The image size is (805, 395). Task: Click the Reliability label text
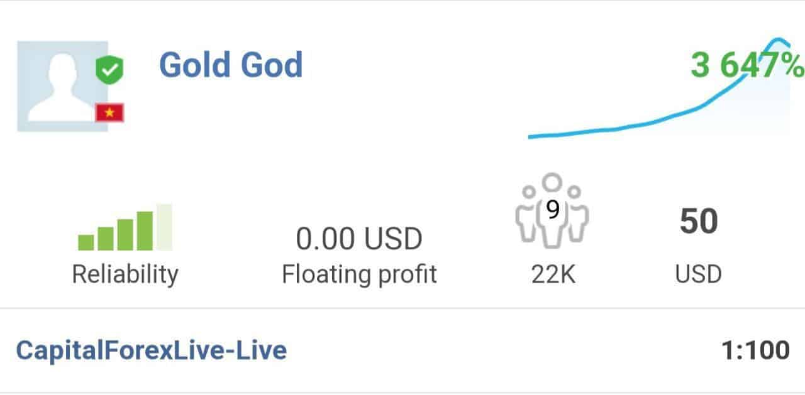point(125,274)
